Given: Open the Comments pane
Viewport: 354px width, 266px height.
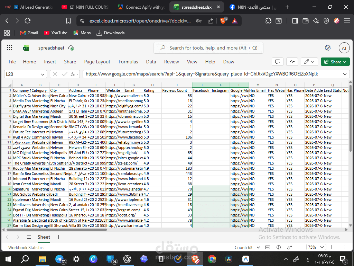Looking at the screenshot, I should coord(278,62).
